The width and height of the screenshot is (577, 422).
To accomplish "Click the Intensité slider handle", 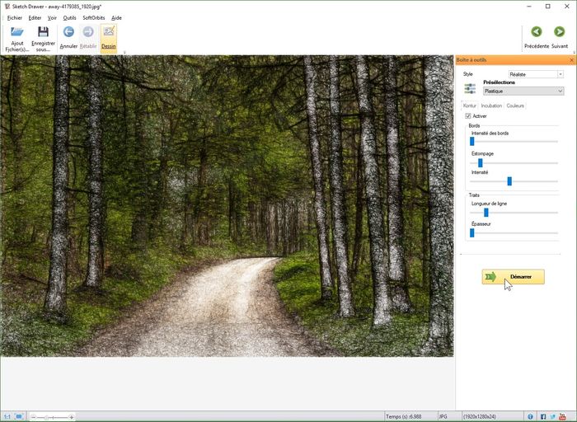I will [x=509, y=181].
